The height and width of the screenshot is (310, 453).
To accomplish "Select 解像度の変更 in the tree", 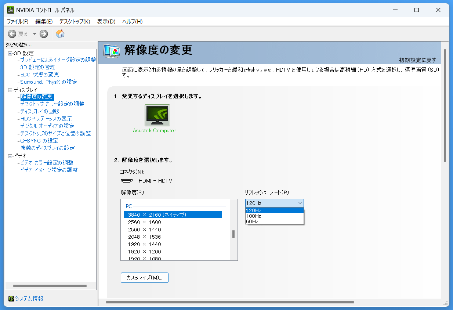I will pyautogui.click(x=37, y=97).
